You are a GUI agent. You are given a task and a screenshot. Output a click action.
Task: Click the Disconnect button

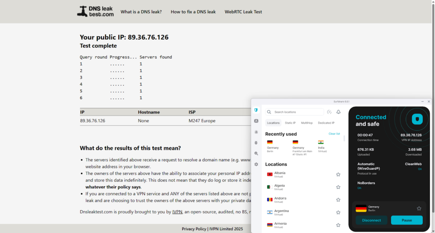371,220
